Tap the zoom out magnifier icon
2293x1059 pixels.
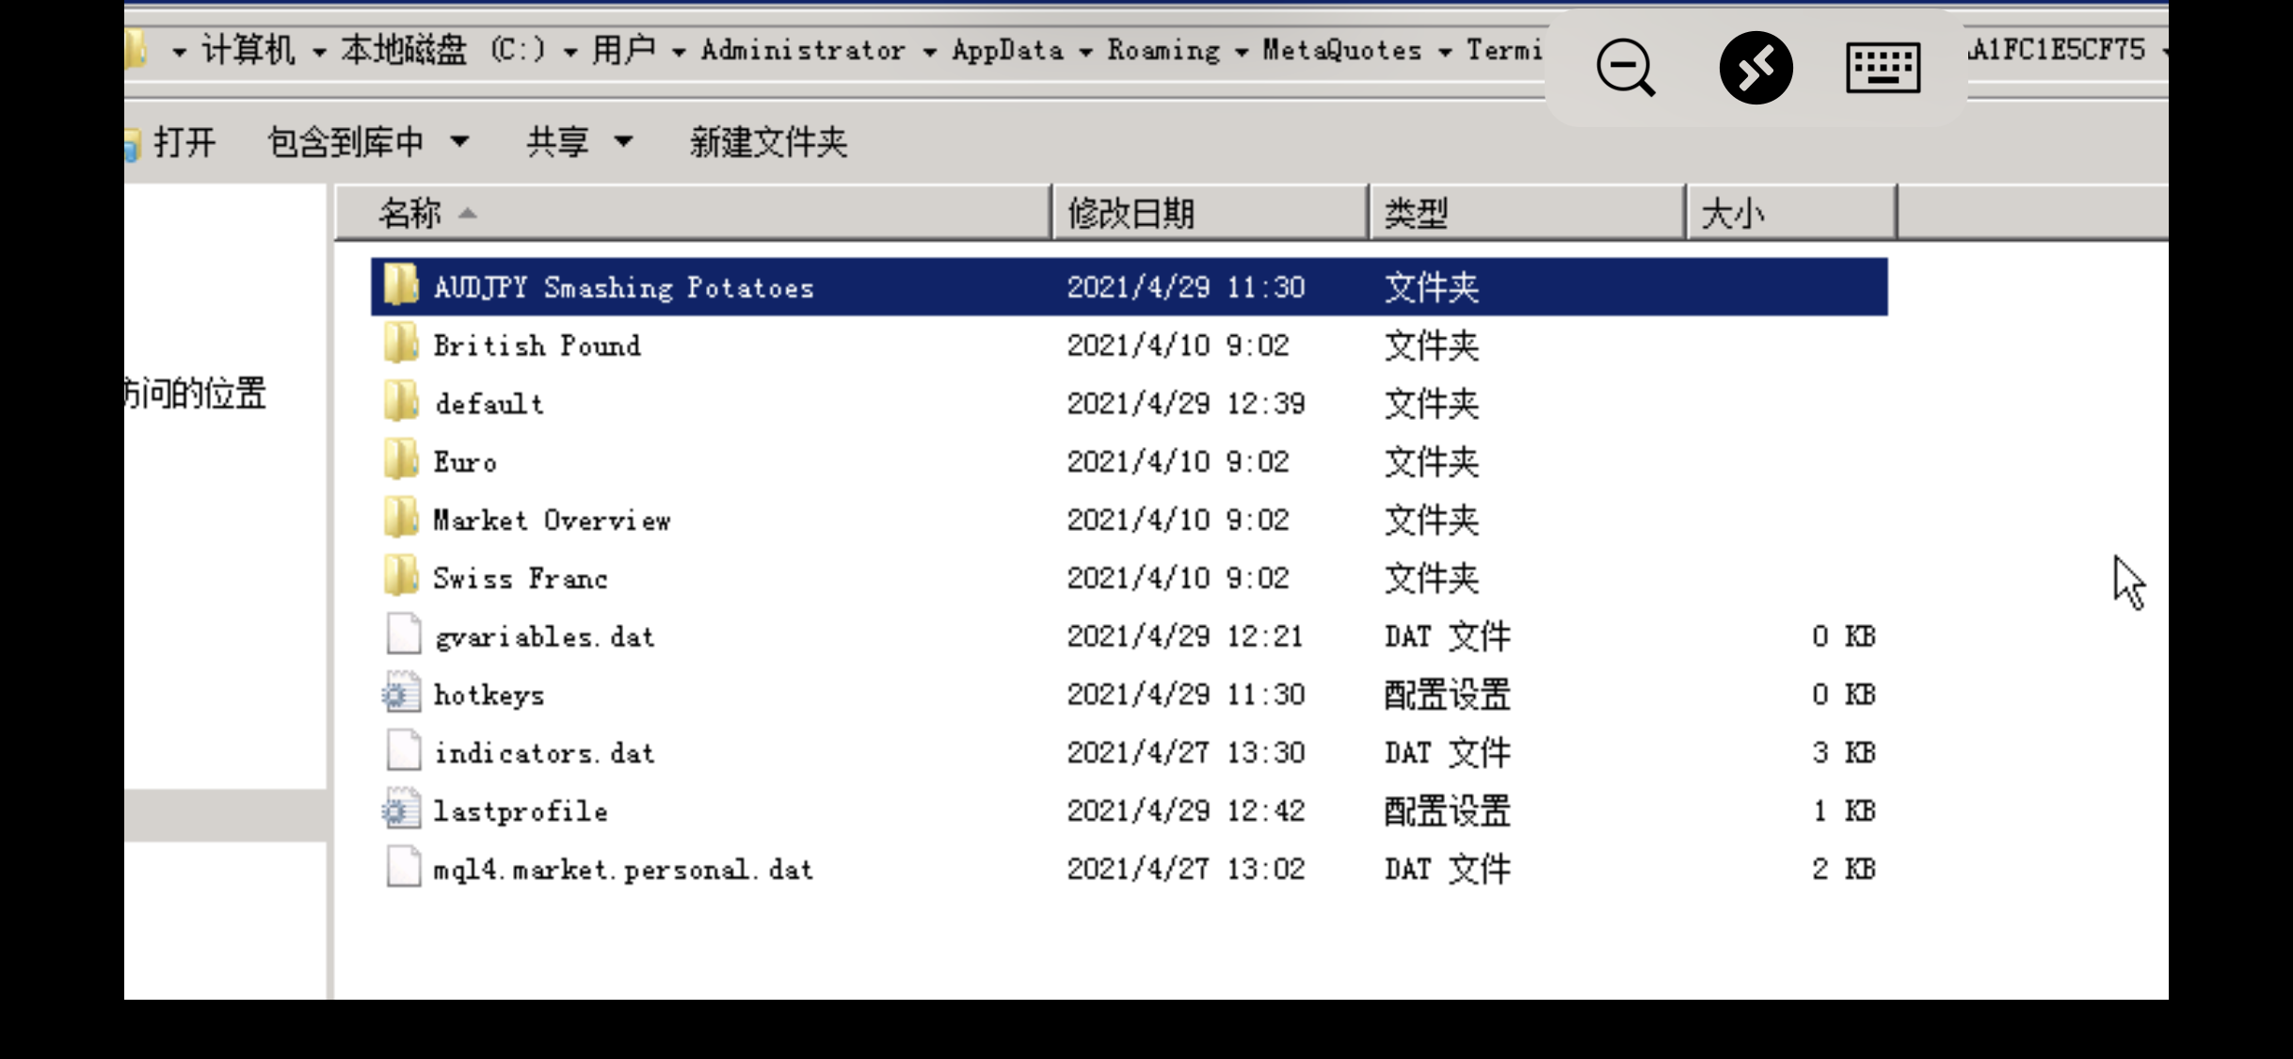[x=1625, y=68]
